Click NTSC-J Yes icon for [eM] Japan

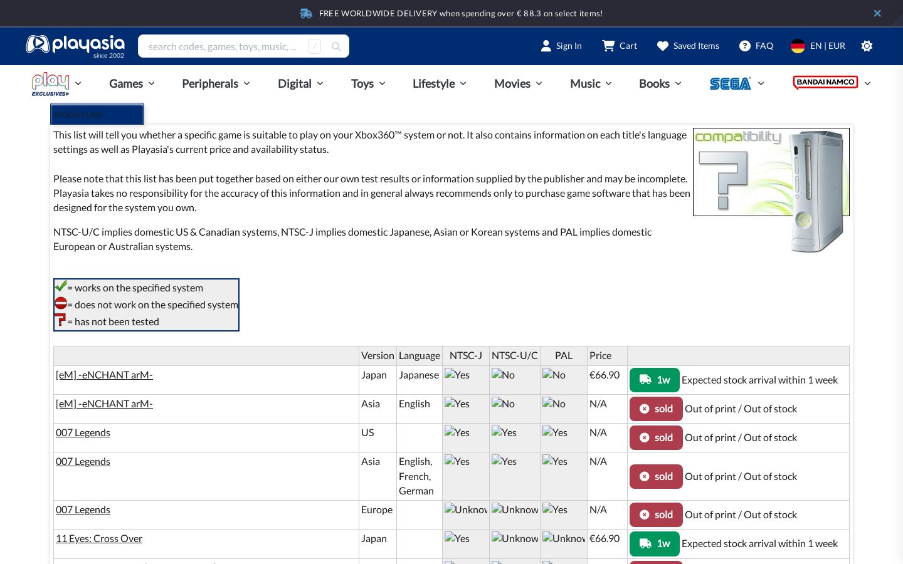(x=457, y=375)
